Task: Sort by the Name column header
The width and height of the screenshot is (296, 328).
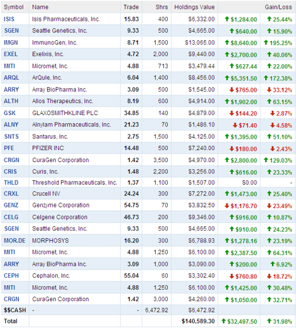Action: tap(40, 7)
